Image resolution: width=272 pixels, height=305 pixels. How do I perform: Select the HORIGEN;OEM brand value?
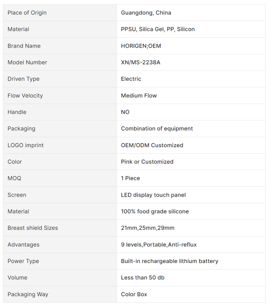pos(141,46)
